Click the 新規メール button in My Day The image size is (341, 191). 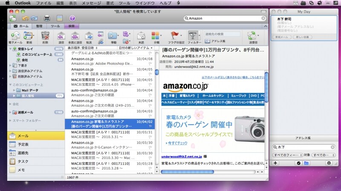pos(281,37)
